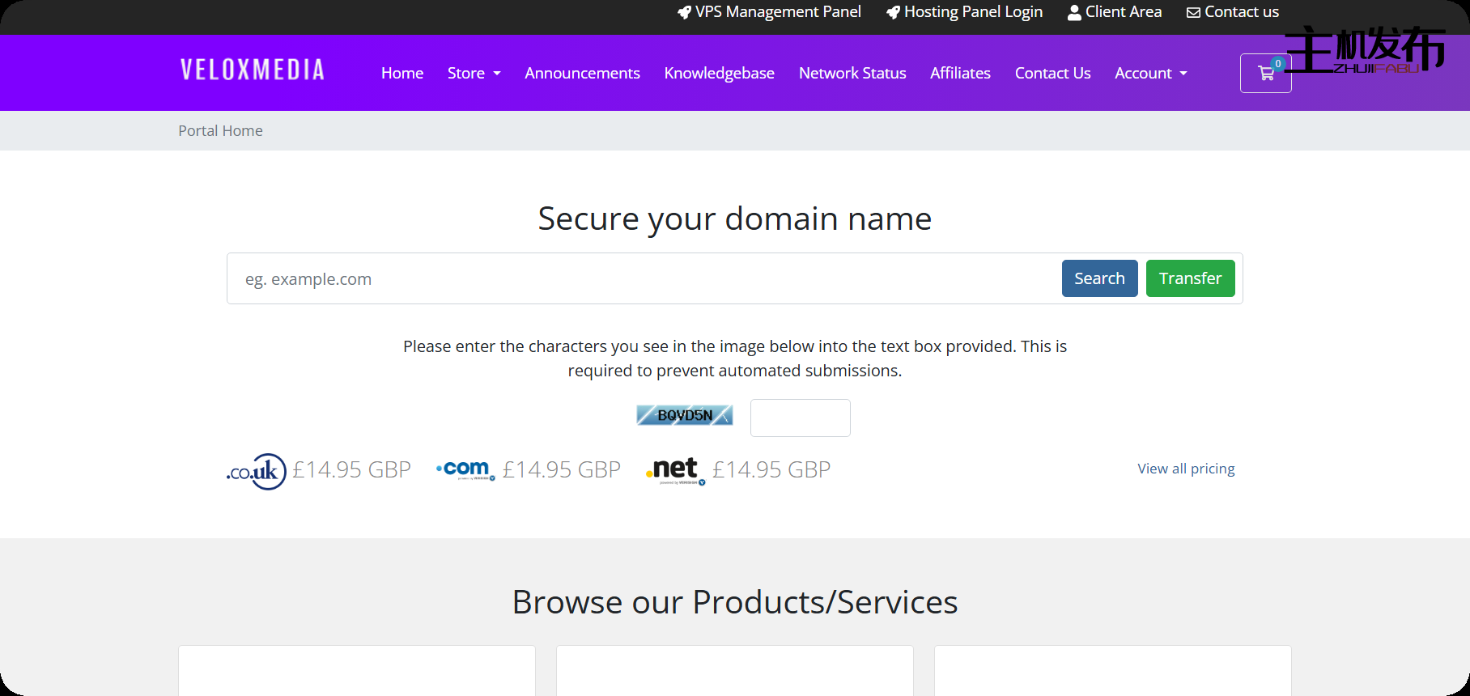
Task: Click the BQVD5N captcha image
Action: point(684,416)
